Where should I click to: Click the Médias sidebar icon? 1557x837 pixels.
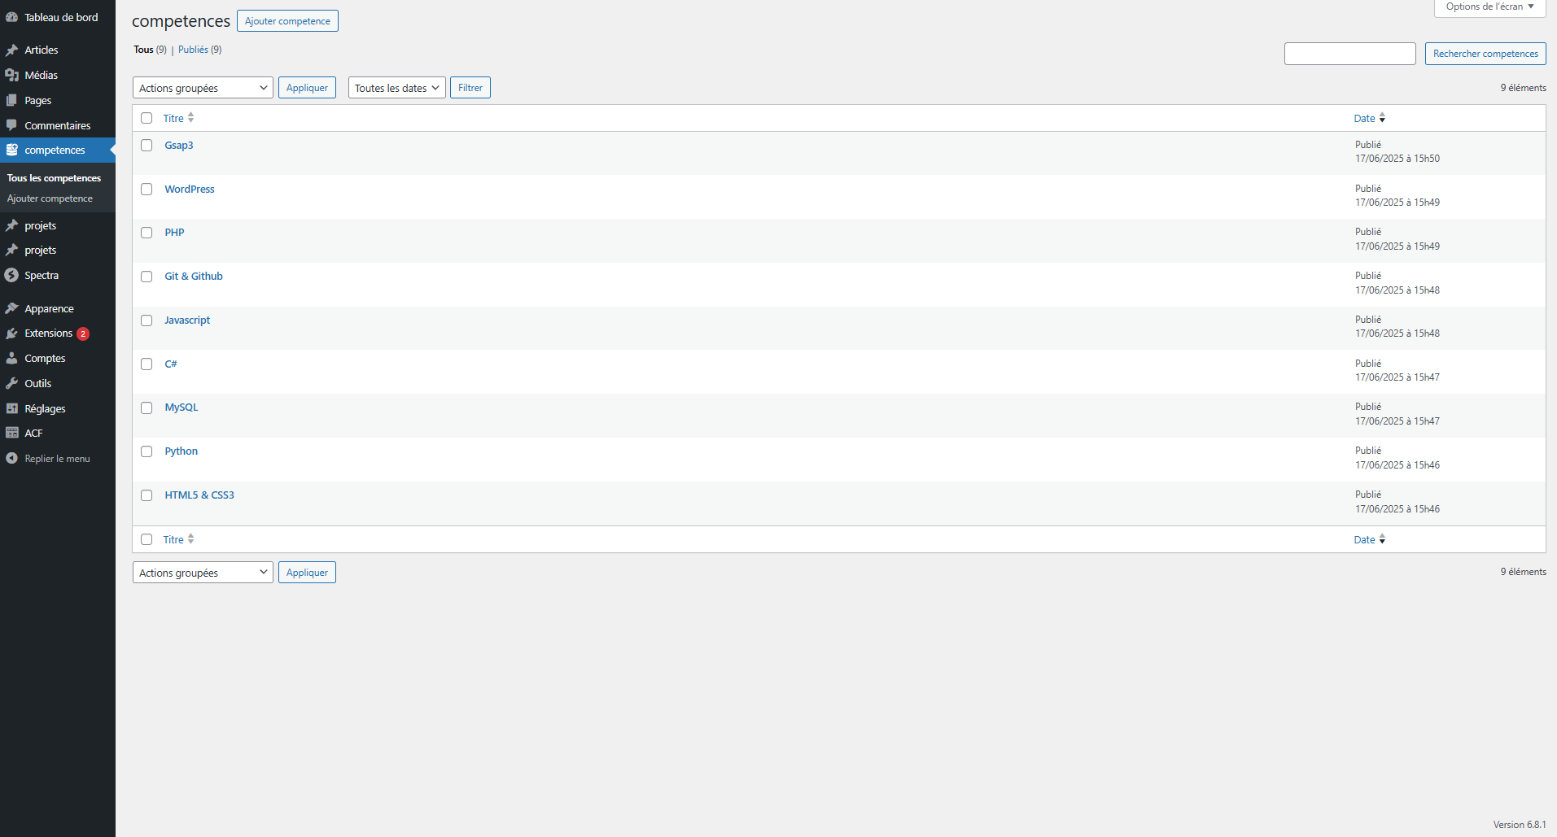(x=11, y=75)
